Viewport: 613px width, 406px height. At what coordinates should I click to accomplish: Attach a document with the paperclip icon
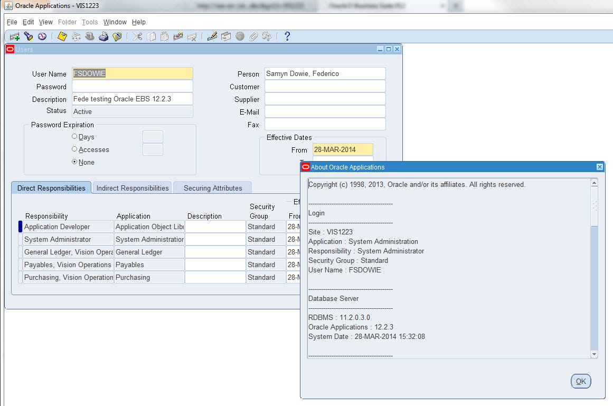pos(253,36)
